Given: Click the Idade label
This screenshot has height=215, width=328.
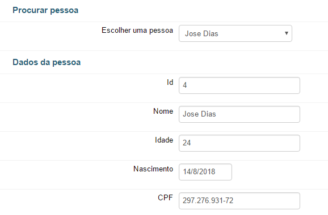Looking at the screenshot, I should [x=164, y=140].
